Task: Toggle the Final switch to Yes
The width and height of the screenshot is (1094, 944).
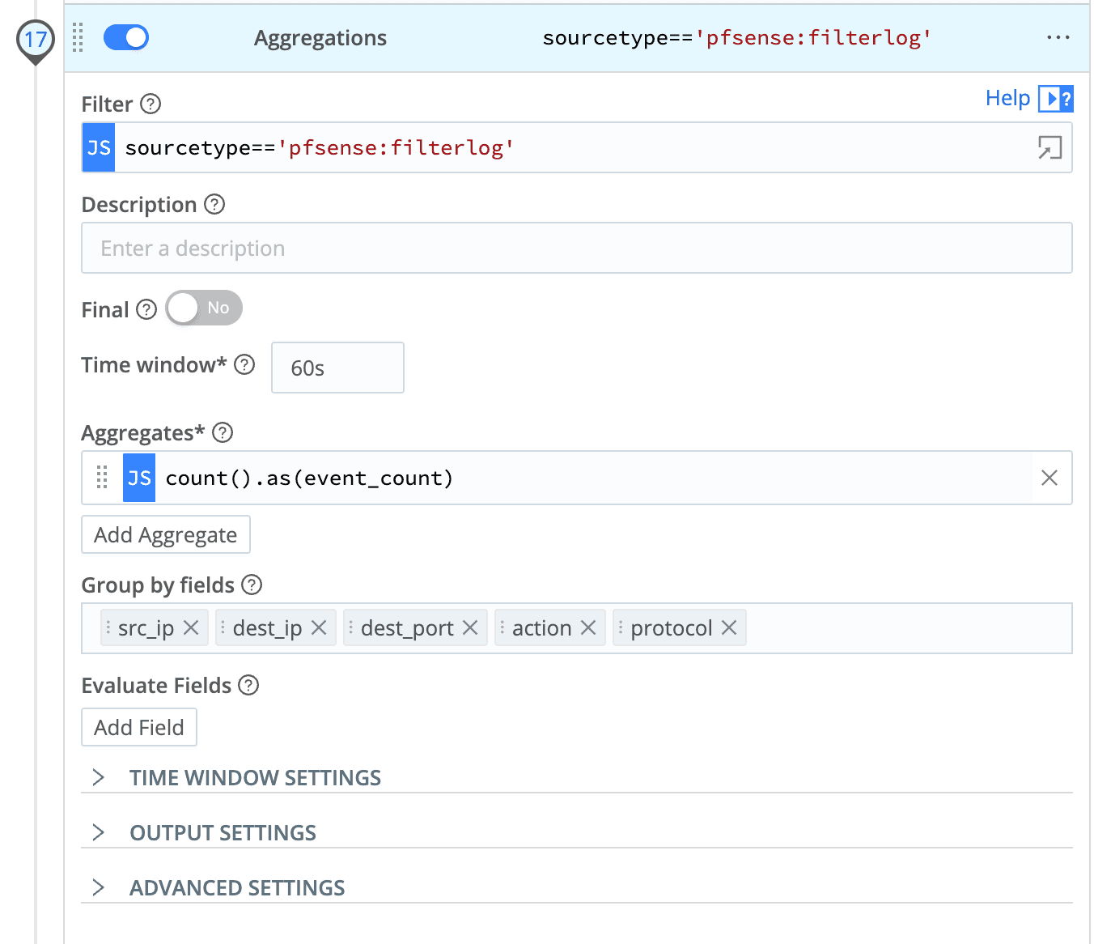Action: [204, 308]
